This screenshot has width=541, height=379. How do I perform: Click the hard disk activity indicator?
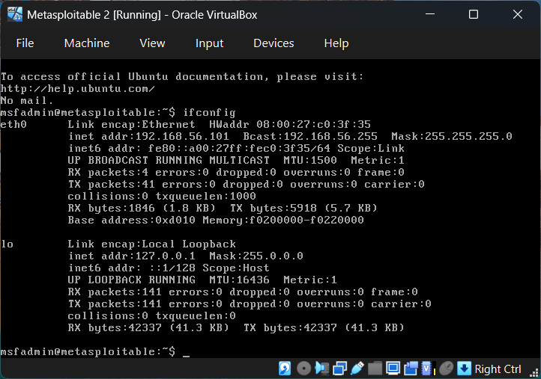click(x=285, y=369)
